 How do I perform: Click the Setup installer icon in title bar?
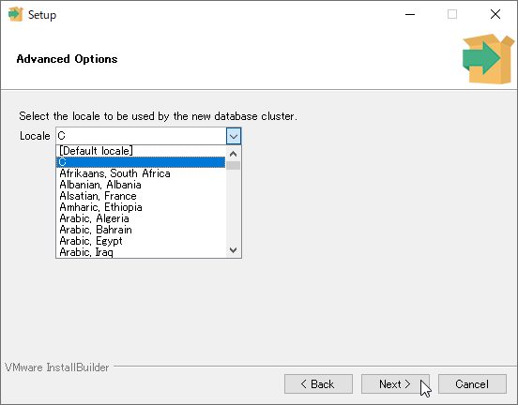click(x=16, y=14)
